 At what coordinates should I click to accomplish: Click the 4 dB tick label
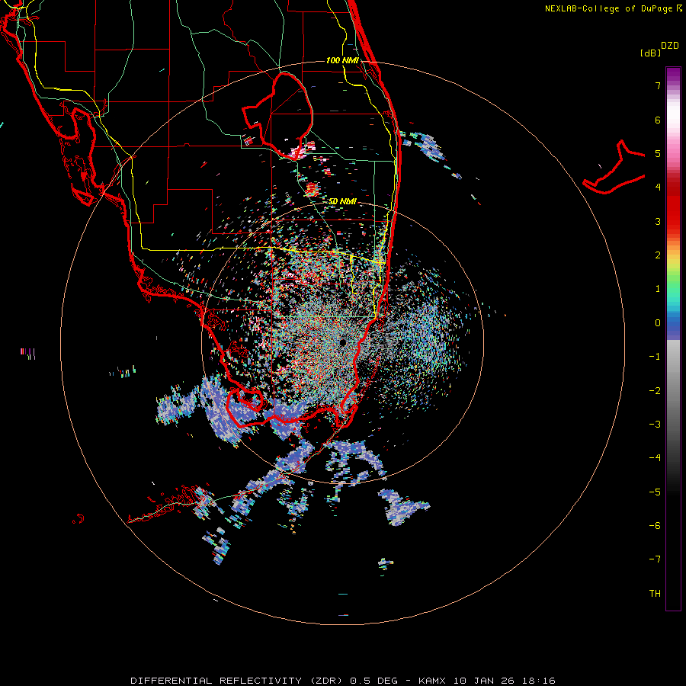tap(658, 188)
